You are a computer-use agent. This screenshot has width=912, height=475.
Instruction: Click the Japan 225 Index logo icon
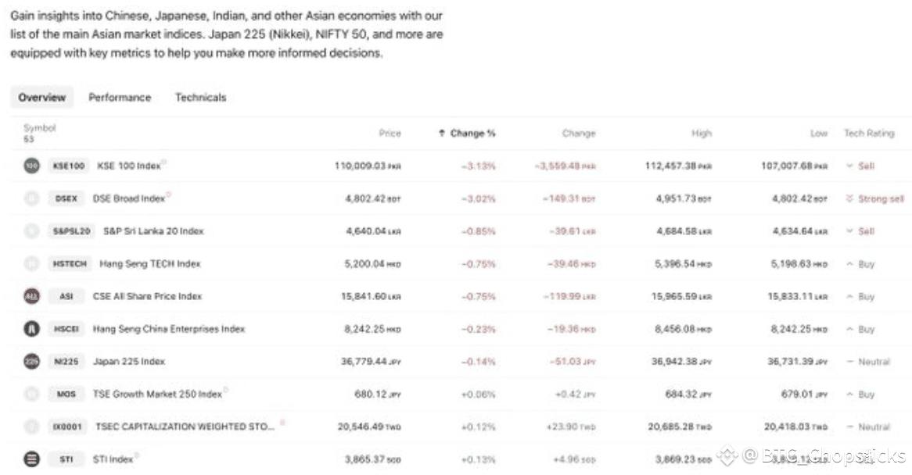(31, 361)
